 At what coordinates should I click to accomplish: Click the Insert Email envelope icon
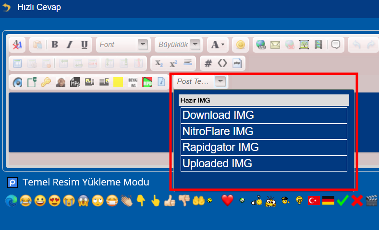click(x=275, y=45)
